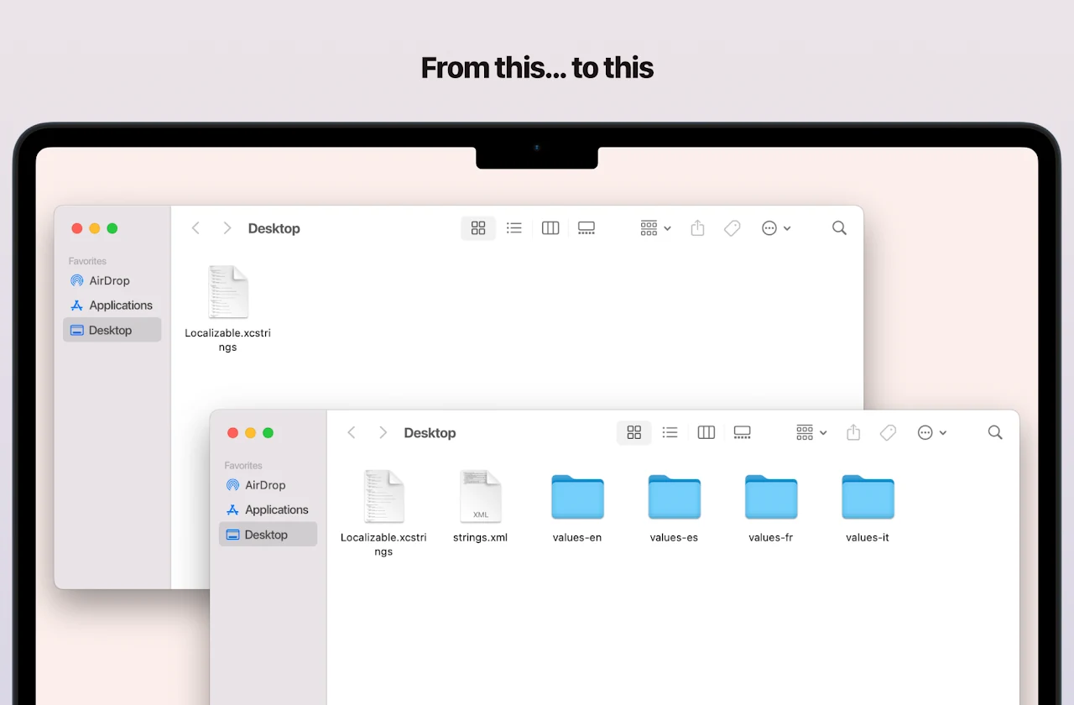Enable icon view in front Finder window

click(634, 433)
